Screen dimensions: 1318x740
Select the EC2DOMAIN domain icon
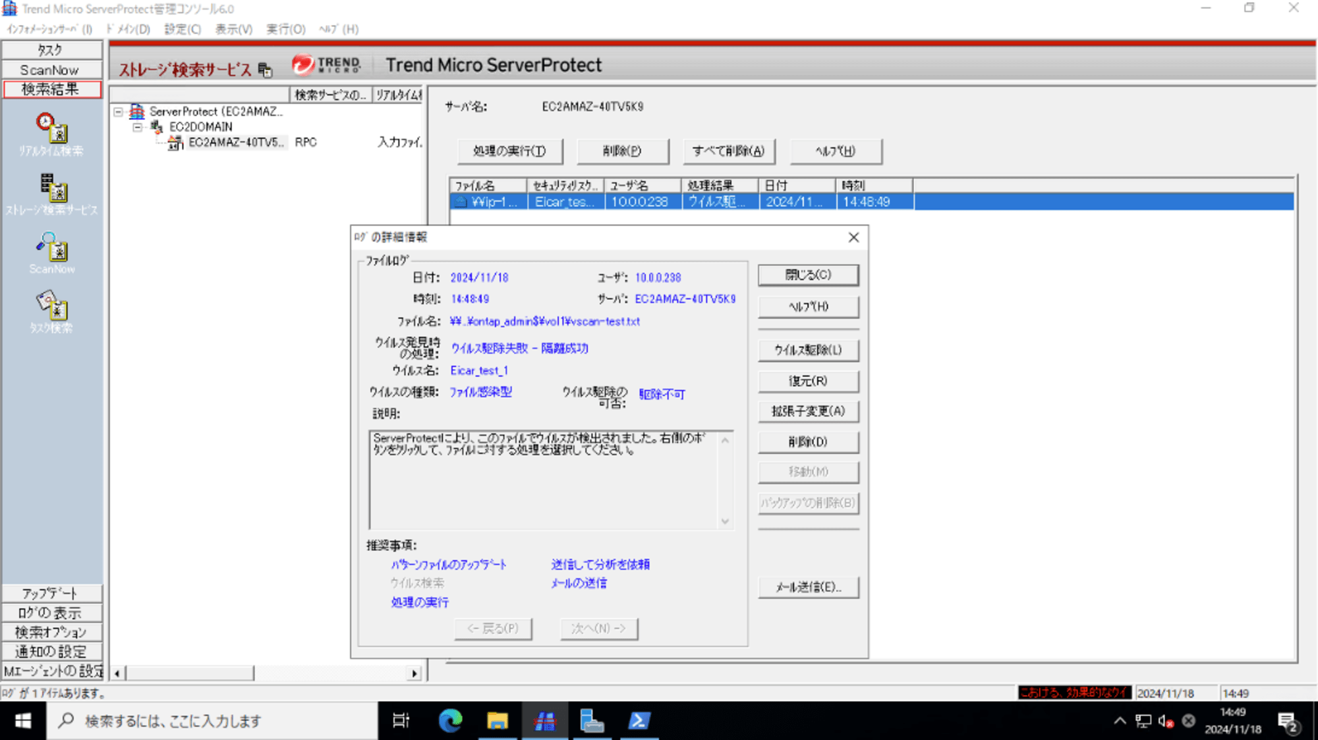pos(157,127)
